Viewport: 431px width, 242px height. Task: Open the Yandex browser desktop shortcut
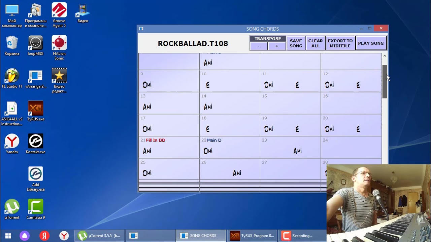coord(12,144)
